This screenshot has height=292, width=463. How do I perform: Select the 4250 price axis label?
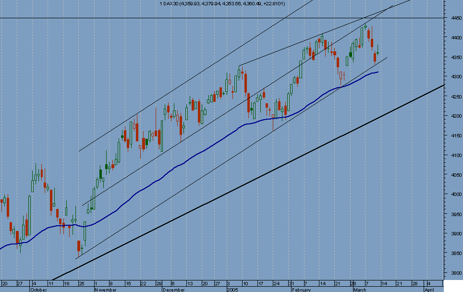[x=456, y=97]
